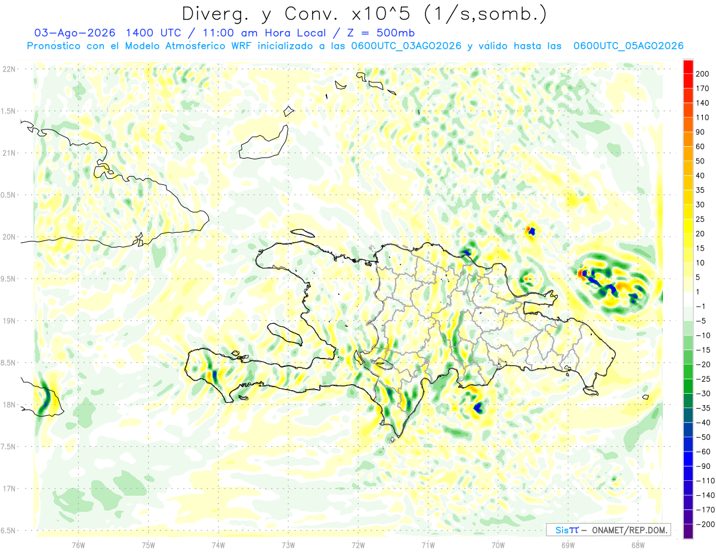
Task: Click the title "Diverg. y Conv. x10^5 (1/s,somb.)"
Action: pyautogui.click(x=365, y=14)
